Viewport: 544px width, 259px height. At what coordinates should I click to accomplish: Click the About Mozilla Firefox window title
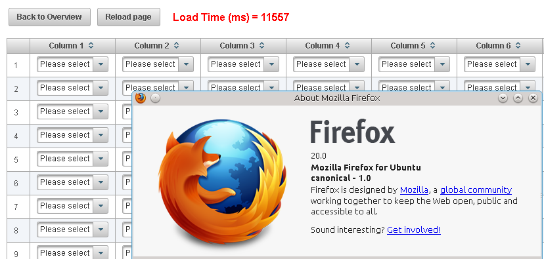coord(337,98)
